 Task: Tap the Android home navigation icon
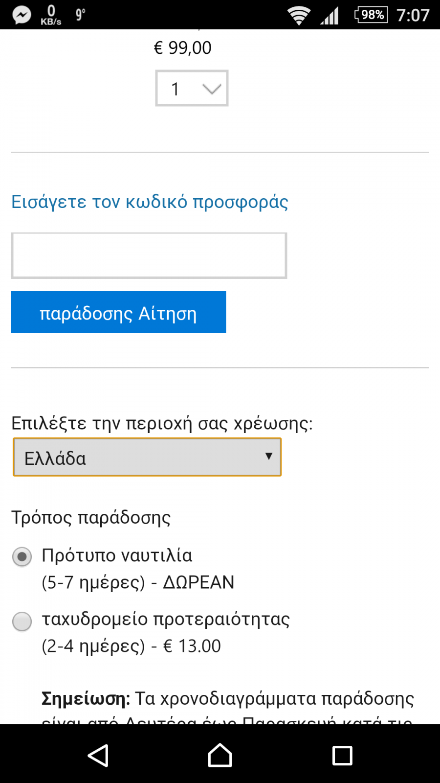point(220,755)
